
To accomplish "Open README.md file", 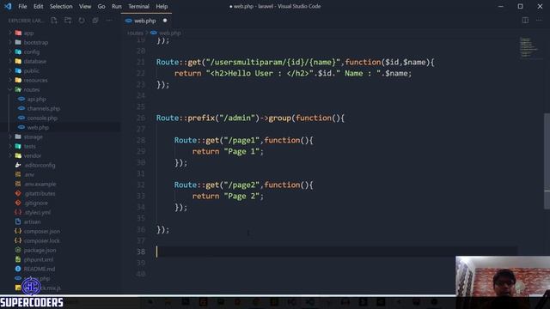I will tap(39, 269).
